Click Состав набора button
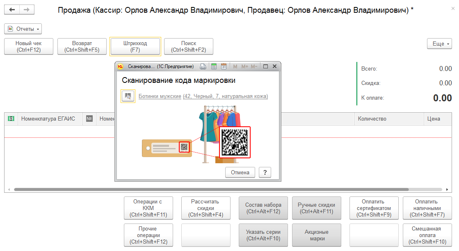 point(263,208)
